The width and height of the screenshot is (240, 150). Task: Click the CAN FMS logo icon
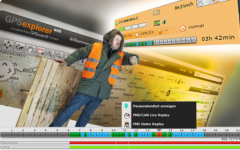tap(157, 23)
